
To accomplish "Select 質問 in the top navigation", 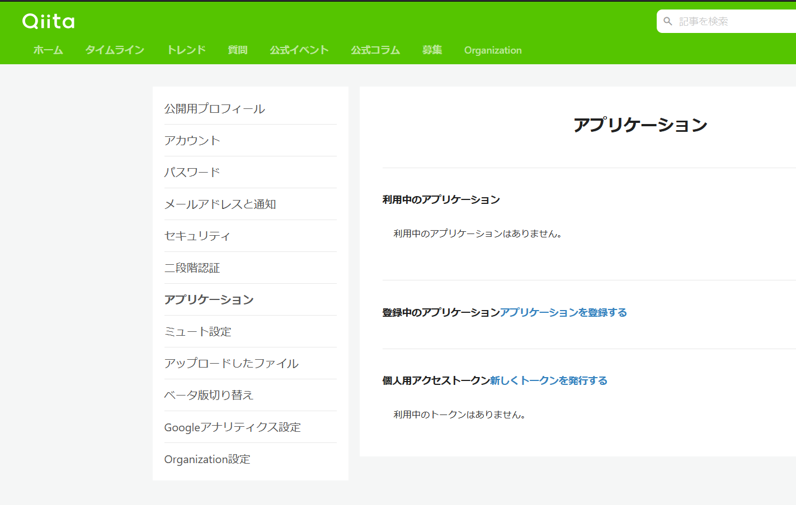I will point(238,50).
